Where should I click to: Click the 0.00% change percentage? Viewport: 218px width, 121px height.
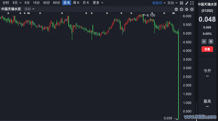click(x=207, y=34)
